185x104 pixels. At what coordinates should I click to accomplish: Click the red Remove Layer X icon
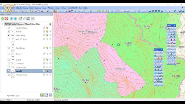coord(7,19)
